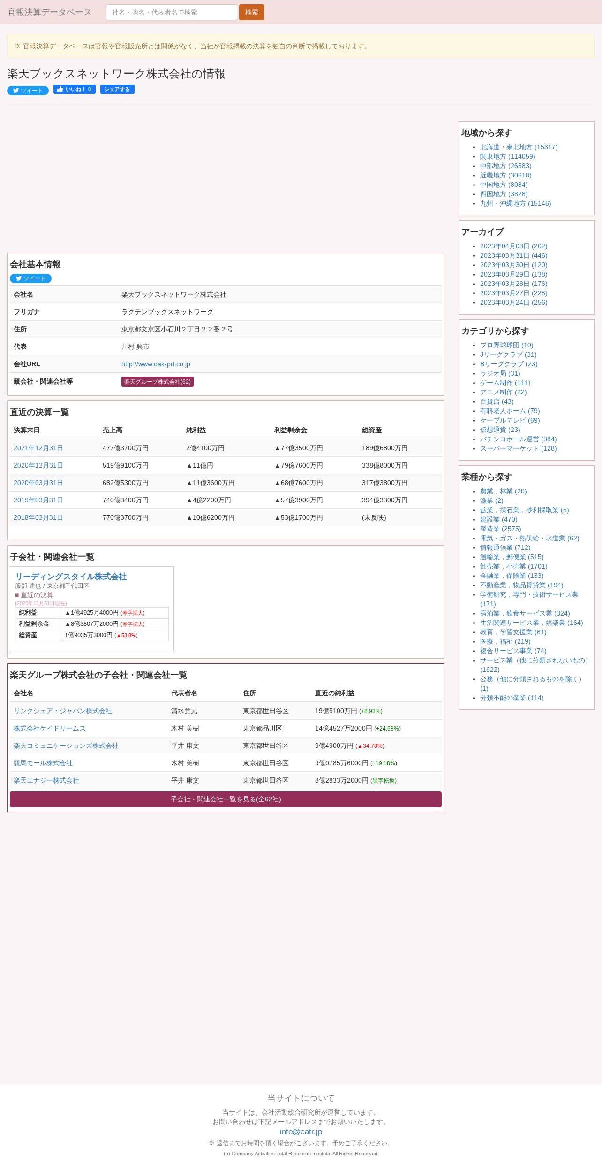Open the 2021年12月31日 settlement link
Image resolution: width=602 pixels, height=1162 pixels.
[38, 448]
